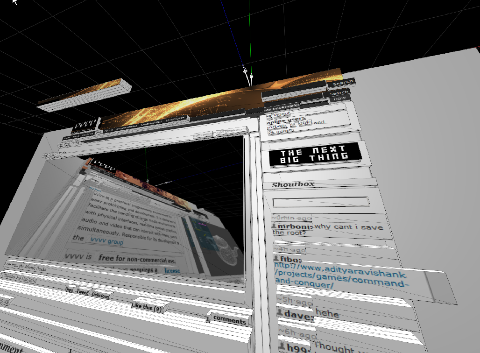Click the icon before comments link
This screenshot has height=353, width=480.
pos(208,318)
